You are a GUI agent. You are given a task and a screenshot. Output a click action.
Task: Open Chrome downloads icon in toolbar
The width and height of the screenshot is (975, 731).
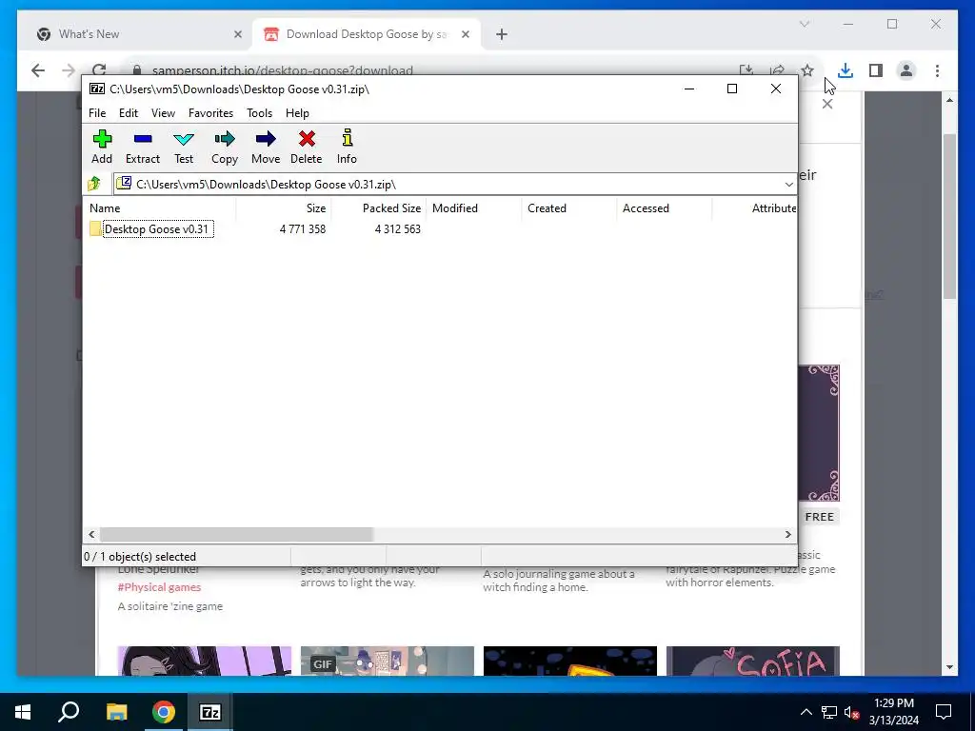click(x=846, y=70)
